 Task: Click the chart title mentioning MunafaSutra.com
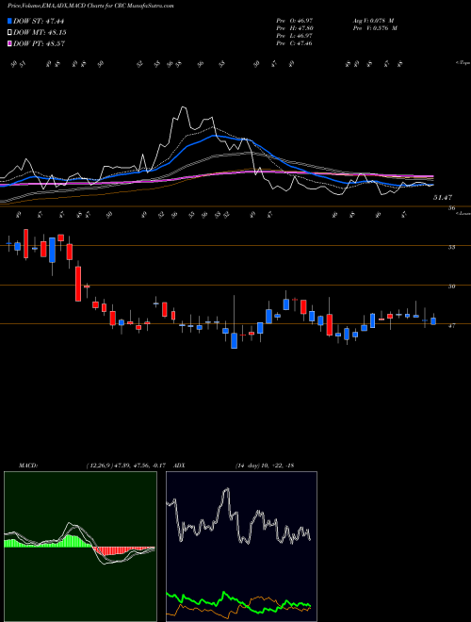click(90, 6)
